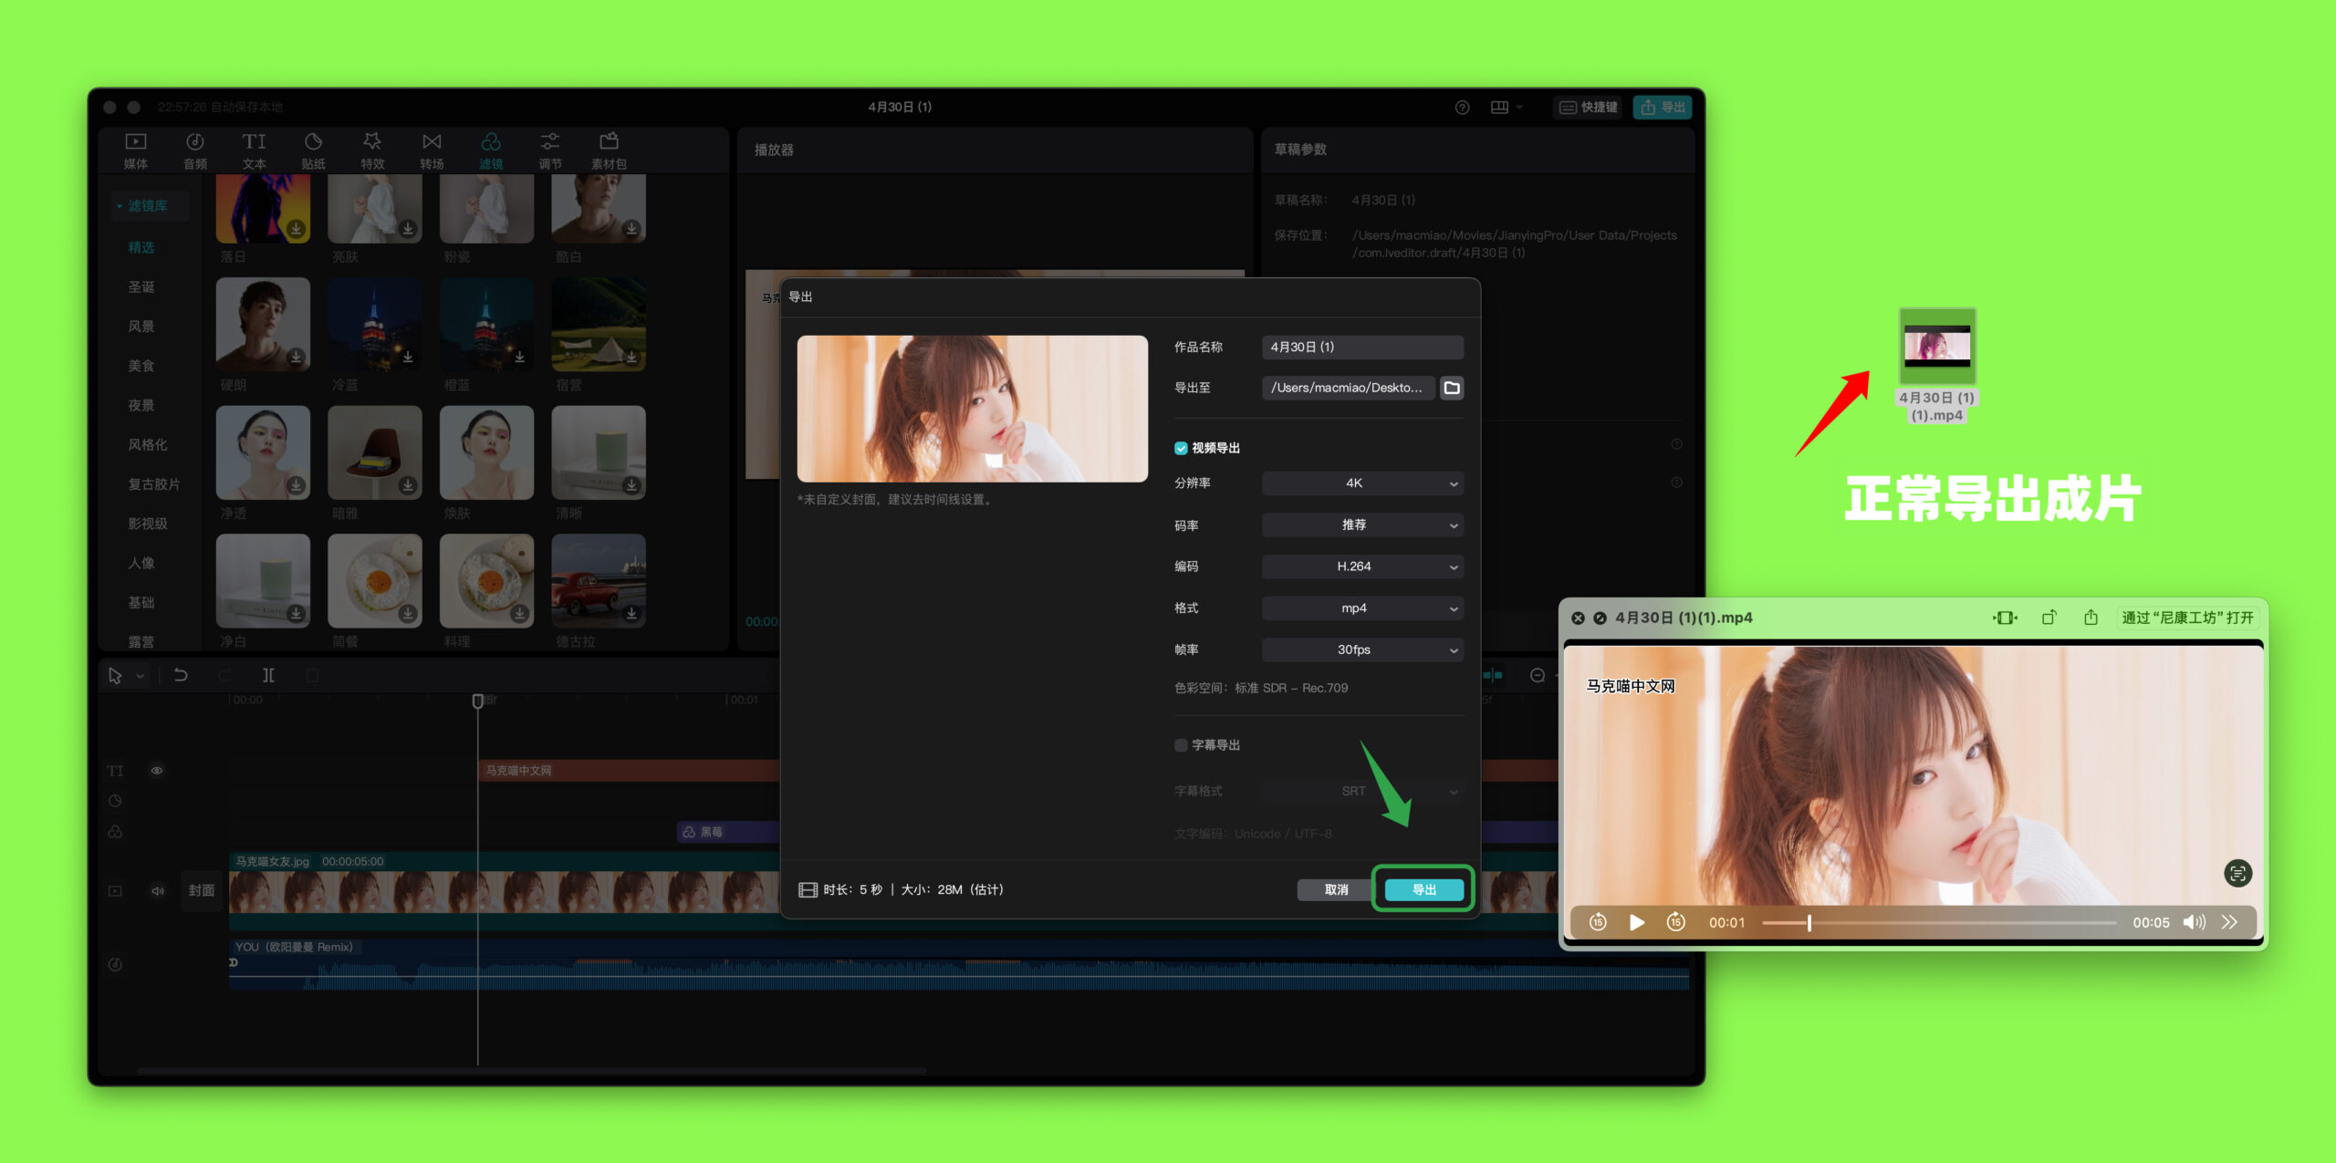Click the share icon in preview titlebar
2336x1163 pixels.
[2091, 618]
